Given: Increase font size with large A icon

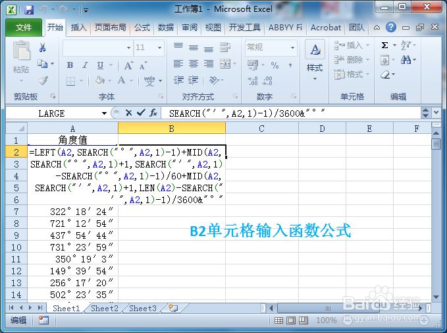Looking at the screenshot, I should (128, 65).
